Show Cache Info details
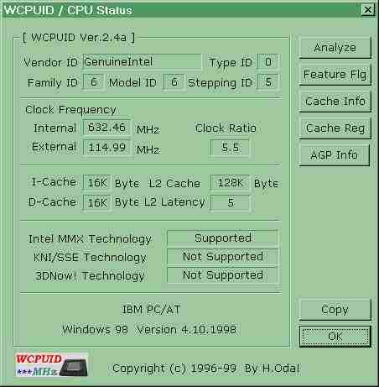This screenshot has width=379, height=387. pos(335,102)
